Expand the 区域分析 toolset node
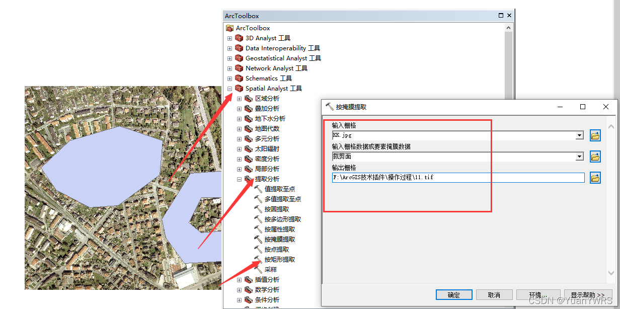Image resolution: width=620 pixels, height=309 pixels. [x=239, y=99]
